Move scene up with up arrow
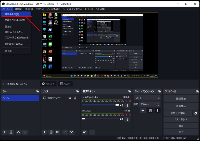Image resolution: width=200 pixels, height=141 pixels. point(19,132)
